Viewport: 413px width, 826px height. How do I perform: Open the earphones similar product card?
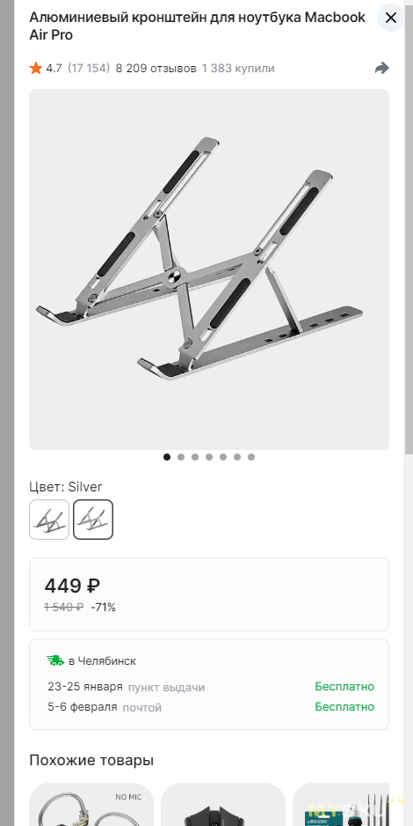91,804
